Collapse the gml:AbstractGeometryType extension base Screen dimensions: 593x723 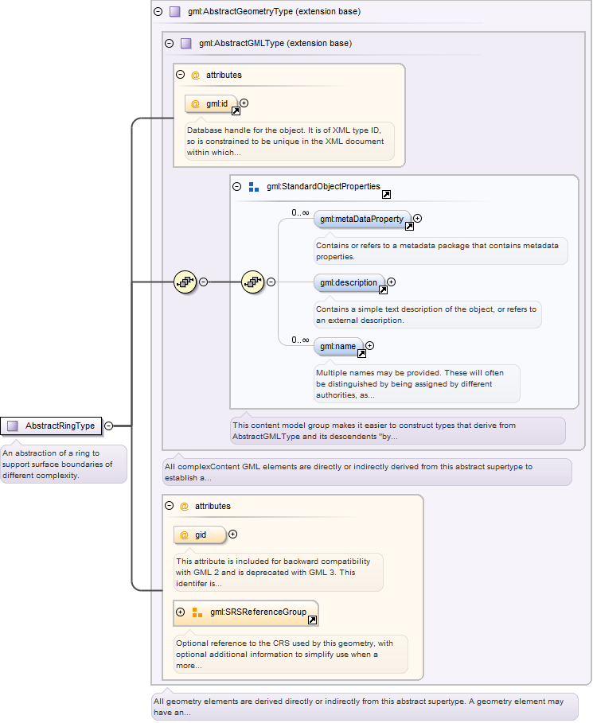coord(158,11)
